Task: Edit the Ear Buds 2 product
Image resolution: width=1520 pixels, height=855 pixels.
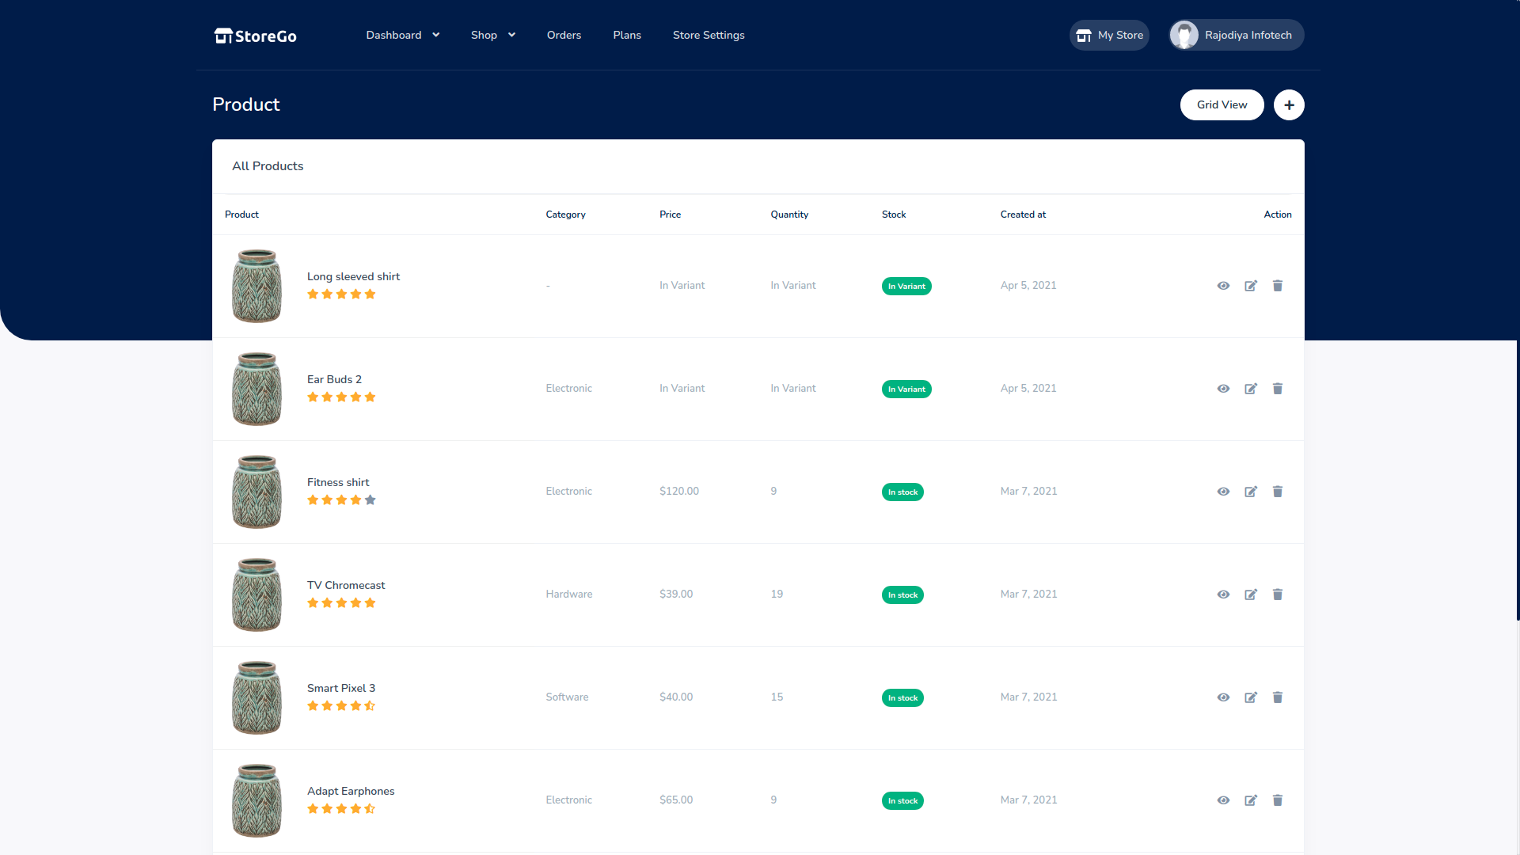Action: (x=1251, y=389)
